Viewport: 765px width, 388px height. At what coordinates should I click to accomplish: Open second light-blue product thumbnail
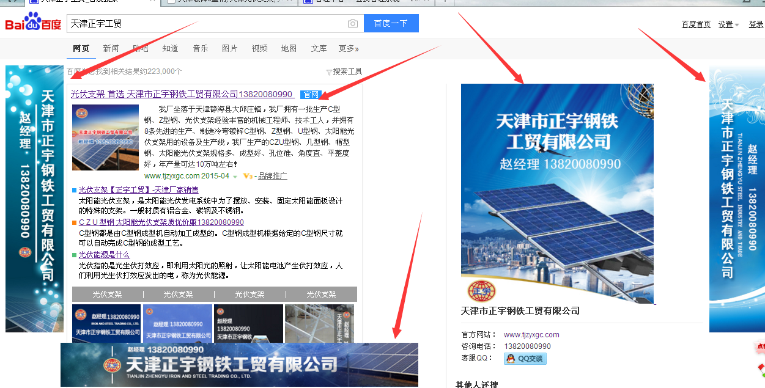point(177,324)
